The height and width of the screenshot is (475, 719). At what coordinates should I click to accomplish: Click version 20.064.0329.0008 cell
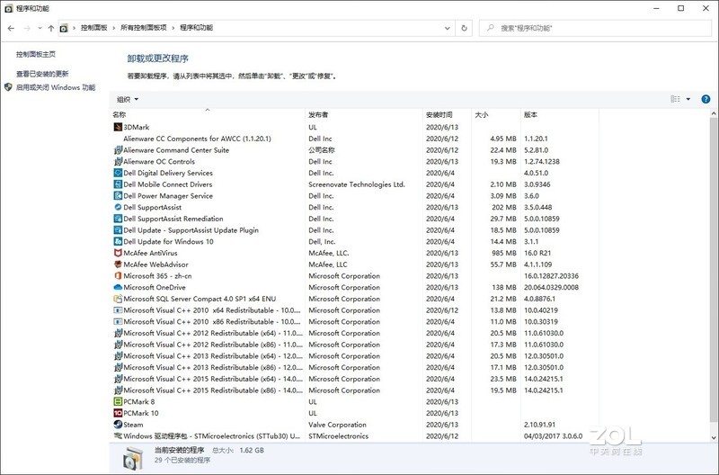[x=551, y=287]
